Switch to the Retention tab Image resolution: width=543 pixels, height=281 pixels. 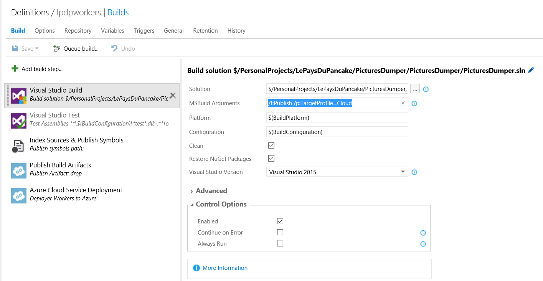click(205, 31)
